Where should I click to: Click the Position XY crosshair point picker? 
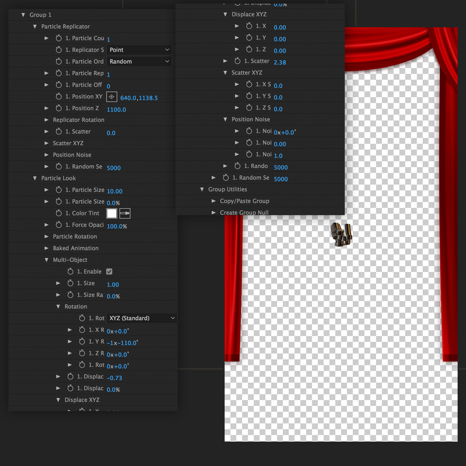[111, 97]
